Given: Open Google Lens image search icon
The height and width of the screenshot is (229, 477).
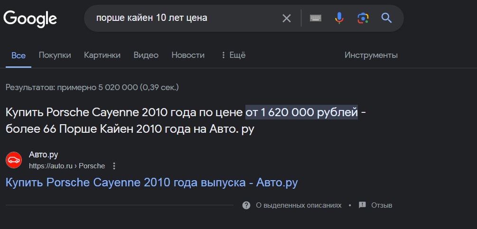Looking at the screenshot, I should click(363, 18).
